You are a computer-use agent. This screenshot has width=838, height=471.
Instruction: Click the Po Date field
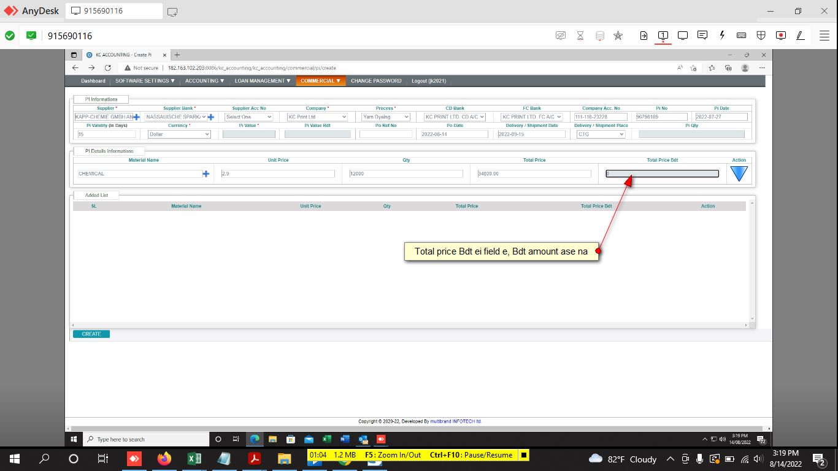point(455,134)
